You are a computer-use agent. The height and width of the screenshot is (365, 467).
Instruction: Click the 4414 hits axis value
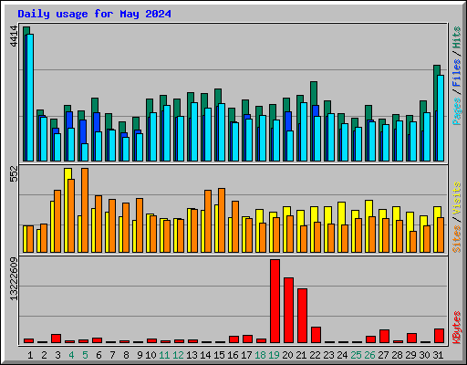point(14,36)
